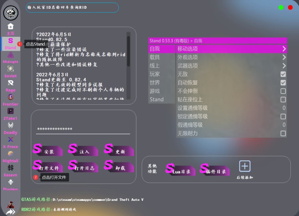Open the Phantom sidebar icon

(11, 182)
